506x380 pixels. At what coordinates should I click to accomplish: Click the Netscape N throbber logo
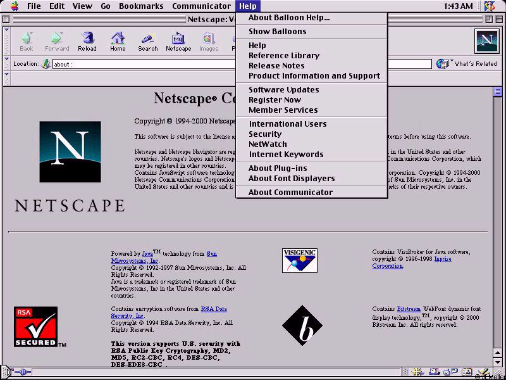pyautogui.click(x=486, y=41)
